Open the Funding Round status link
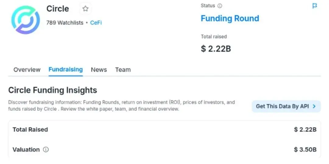Screen dimensions: 329x164 tap(230, 18)
